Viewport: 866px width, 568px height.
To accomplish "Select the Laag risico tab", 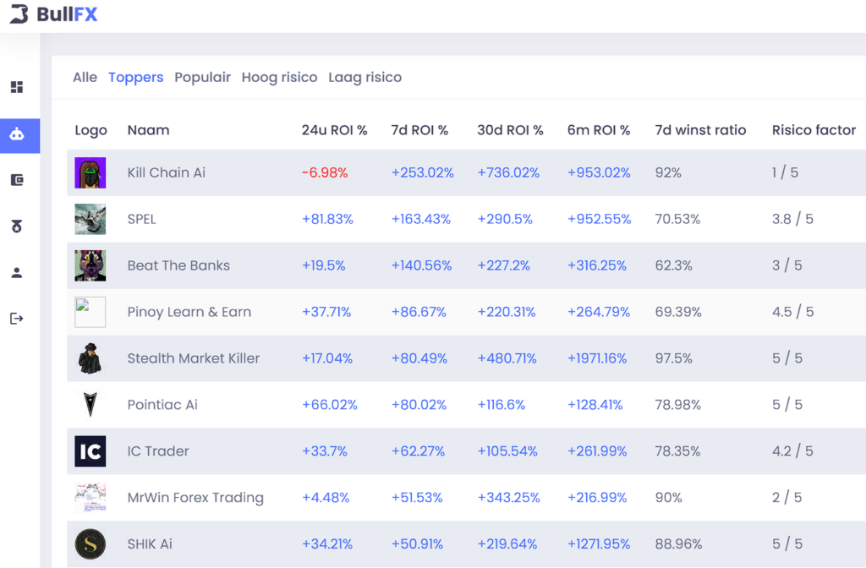I will (x=364, y=77).
